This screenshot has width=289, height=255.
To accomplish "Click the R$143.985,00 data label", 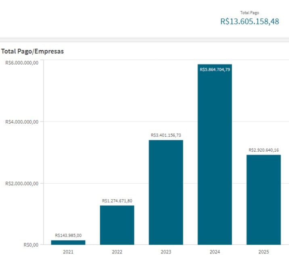I will pyautogui.click(x=68, y=236).
